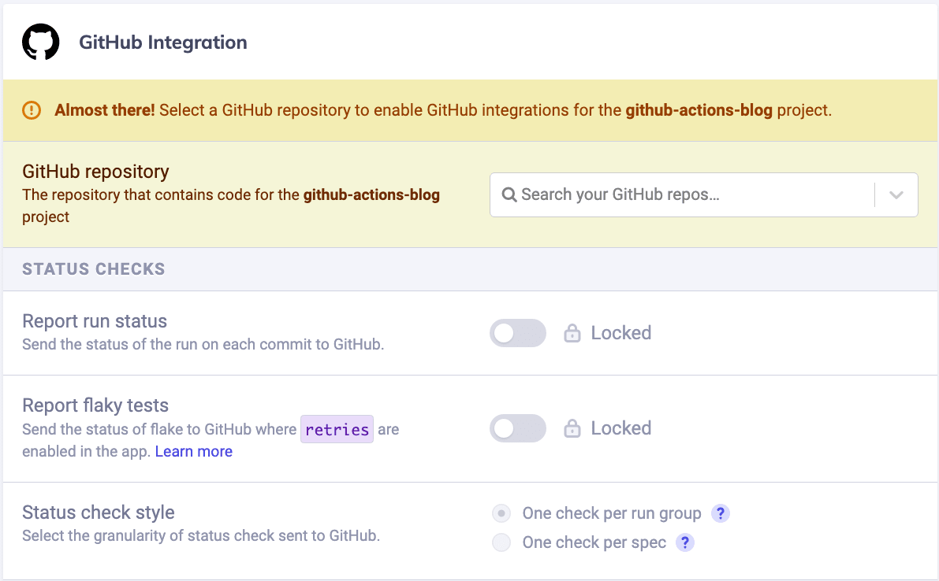Click the lock icon next to Report flaky tests

pyautogui.click(x=572, y=428)
